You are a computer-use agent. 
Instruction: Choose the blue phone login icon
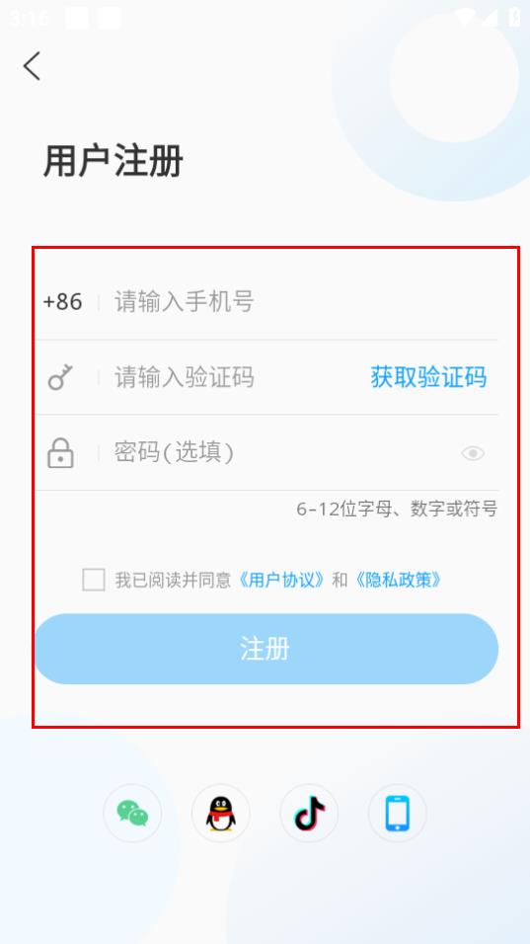tap(398, 813)
